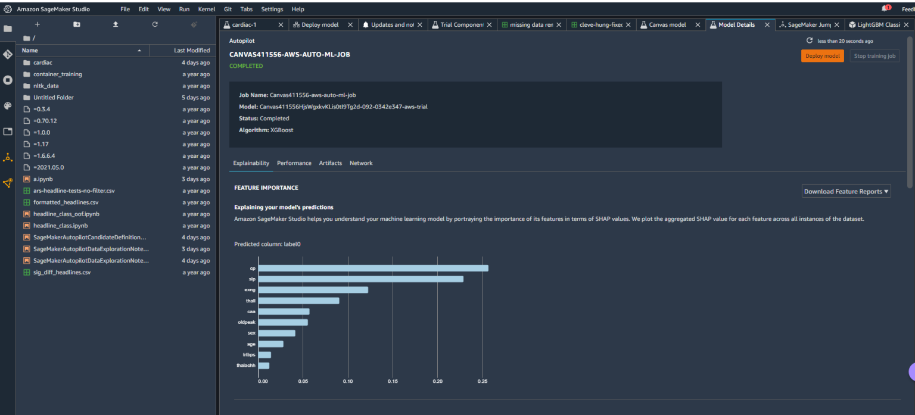Open the Commands palette sidebar icon
915x415 pixels.
click(x=8, y=106)
